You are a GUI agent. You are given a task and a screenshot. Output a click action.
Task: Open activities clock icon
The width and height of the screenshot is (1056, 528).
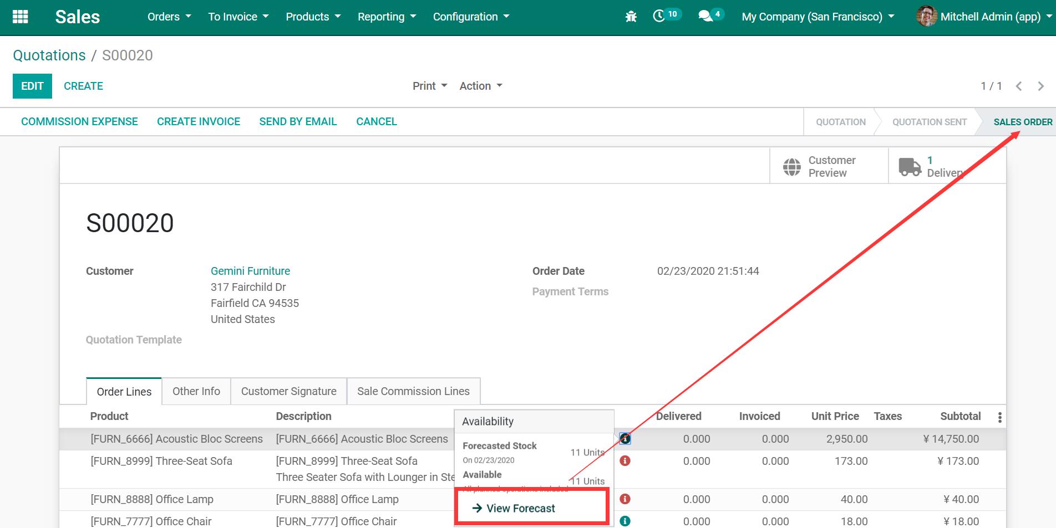click(659, 16)
